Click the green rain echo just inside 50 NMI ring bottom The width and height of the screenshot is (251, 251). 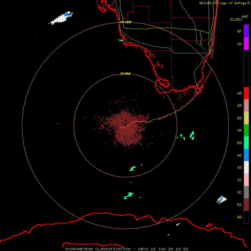pos(132,168)
